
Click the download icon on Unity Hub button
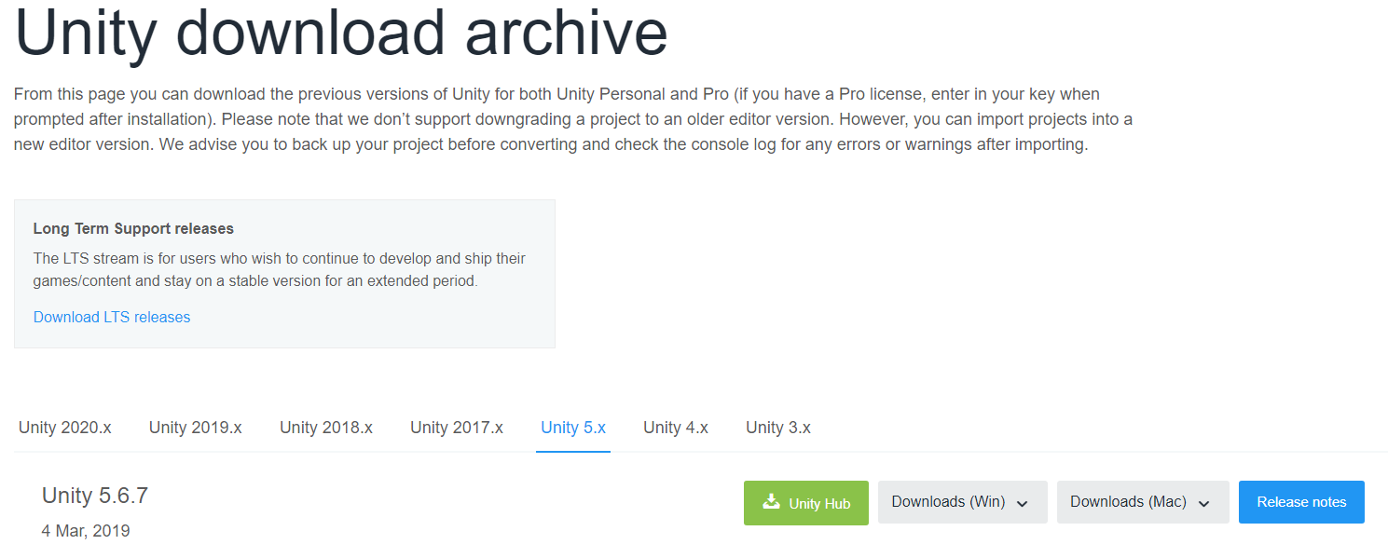point(771,502)
